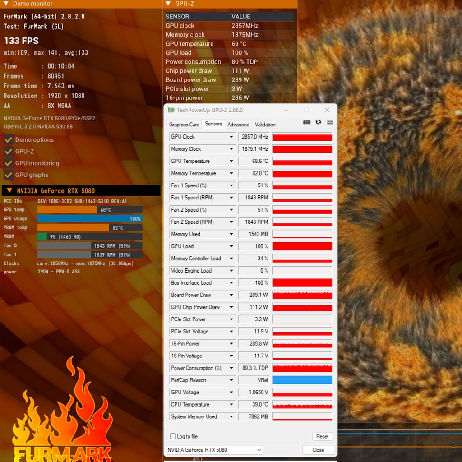
Task: Click the blue GPU usage 100% bar
Action: [x=90, y=219]
